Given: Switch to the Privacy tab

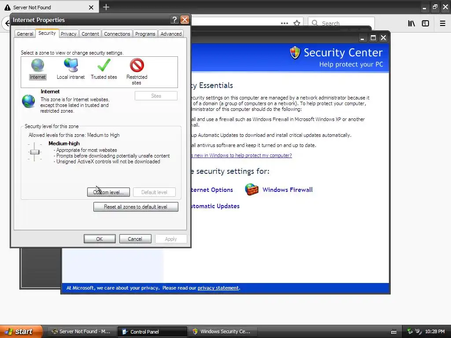Looking at the screenshot, I should [68, 33].
